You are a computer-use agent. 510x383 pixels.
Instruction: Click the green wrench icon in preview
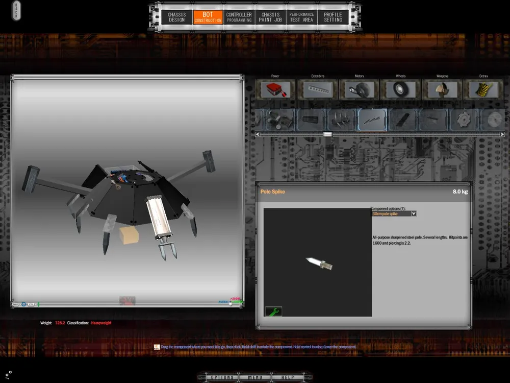[273, 312]
